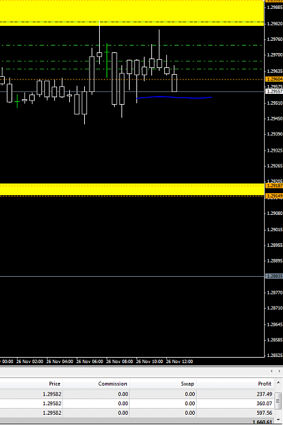Image resolution: width=283 pixels, height=425 pixels.
Task: Click the grey level label 1.28835
Action: tap(274, 276)
